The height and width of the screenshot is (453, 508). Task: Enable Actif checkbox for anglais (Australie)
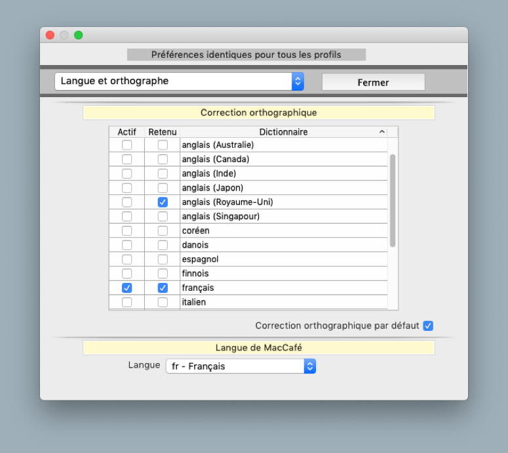pyautogui.click(x=127, y=145)
